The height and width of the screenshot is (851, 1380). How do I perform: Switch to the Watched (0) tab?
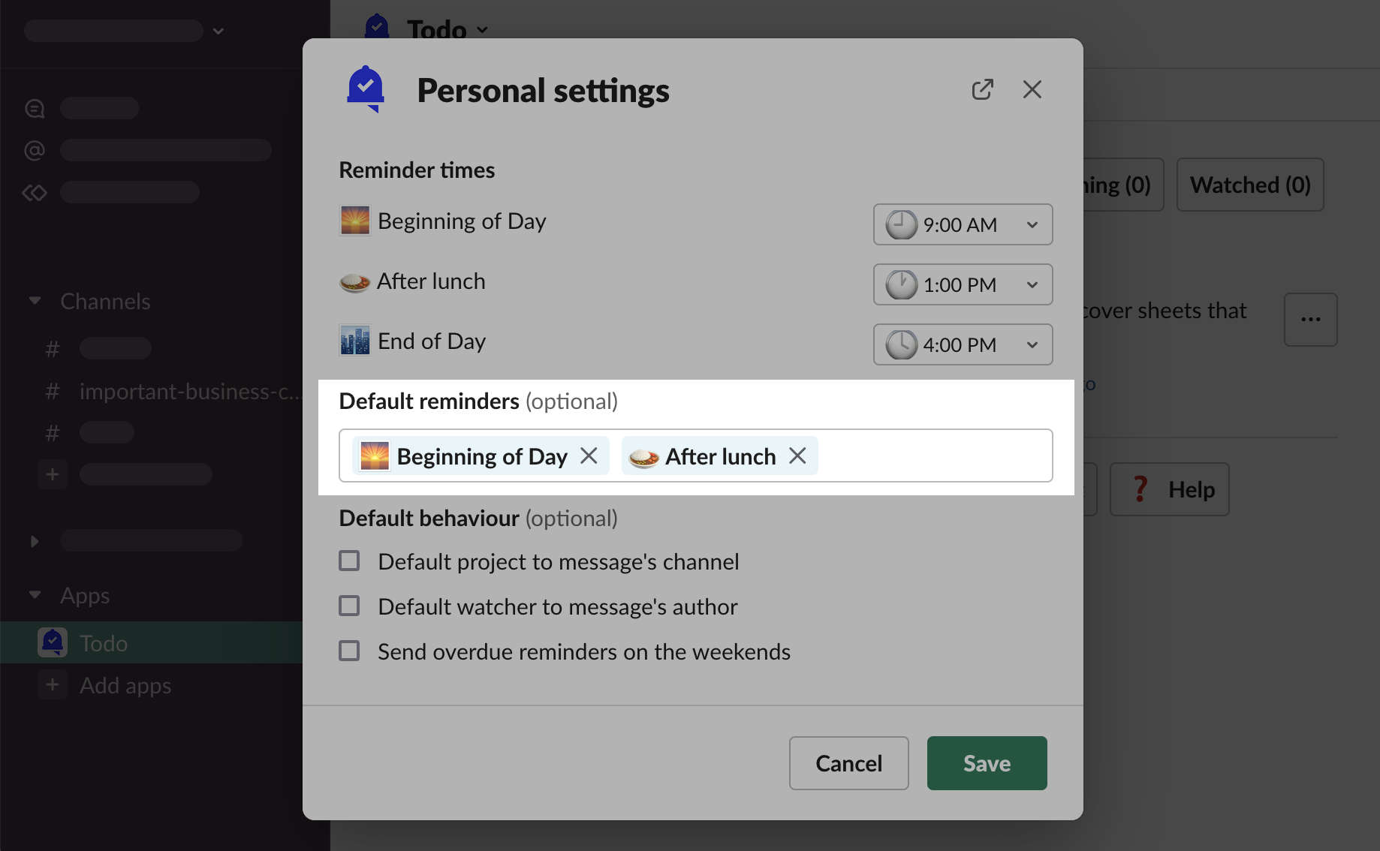[1249, 185]
